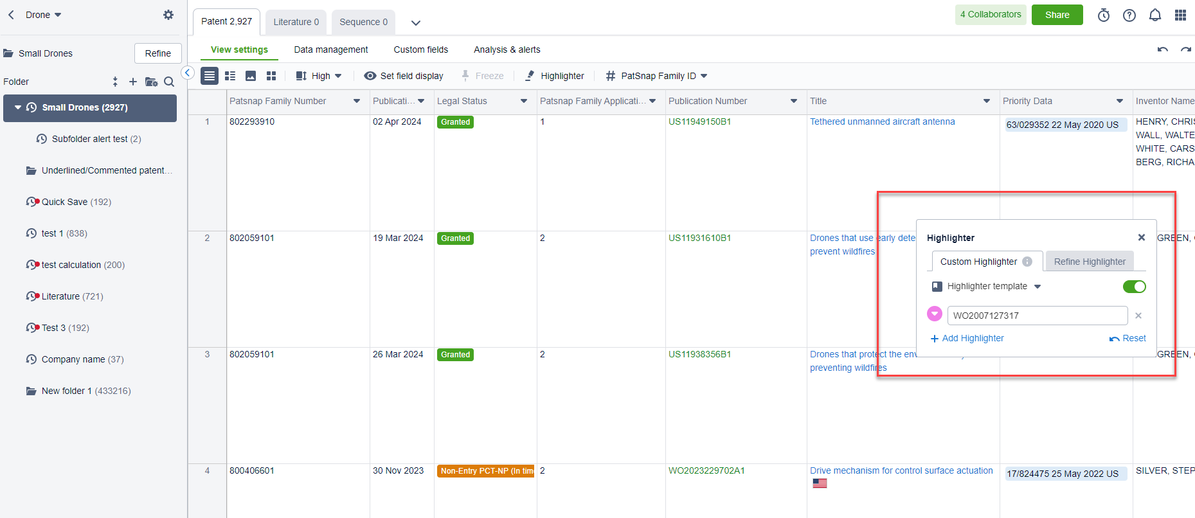Collapse the Small Drones (2927) folder
1195x518 pixels.
(x=18, y=107)
